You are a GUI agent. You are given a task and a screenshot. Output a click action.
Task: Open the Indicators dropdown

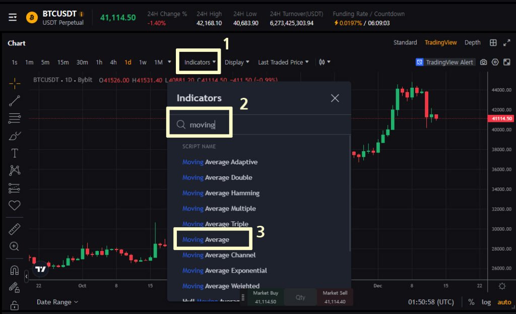[200, 62]
